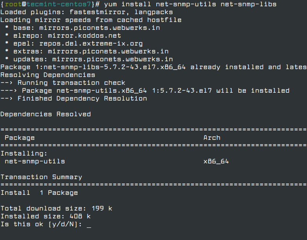Click the 'Loaded plugins: fastestmirror, langpacks' line
Image resolution: width=307 pixels, height=240 pixels.
coord(86,12)
